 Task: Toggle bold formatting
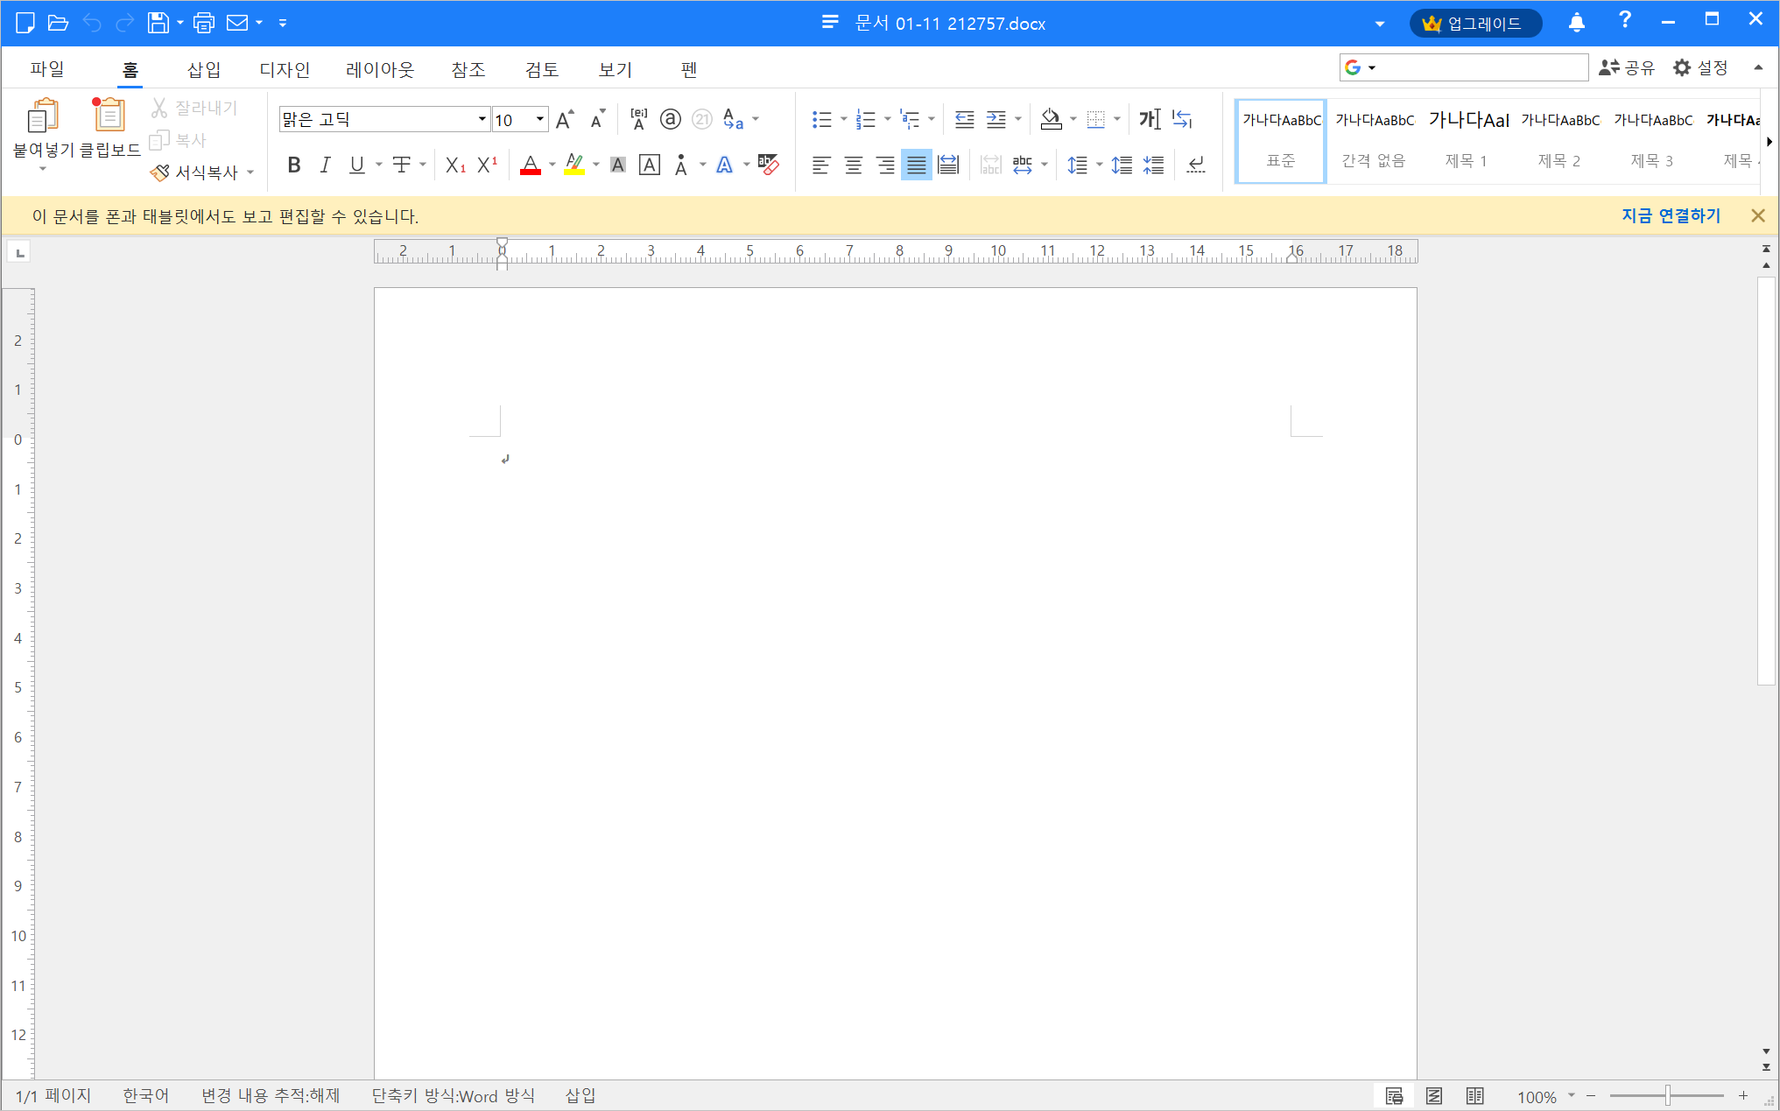coord(294,165)
